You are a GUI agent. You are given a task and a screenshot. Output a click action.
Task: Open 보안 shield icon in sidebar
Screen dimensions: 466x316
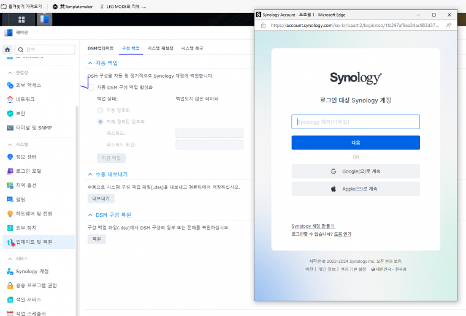10,113
